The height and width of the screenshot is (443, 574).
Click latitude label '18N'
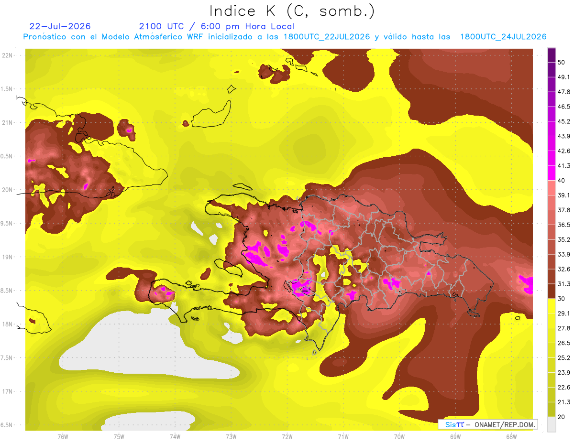pos(8,324)
